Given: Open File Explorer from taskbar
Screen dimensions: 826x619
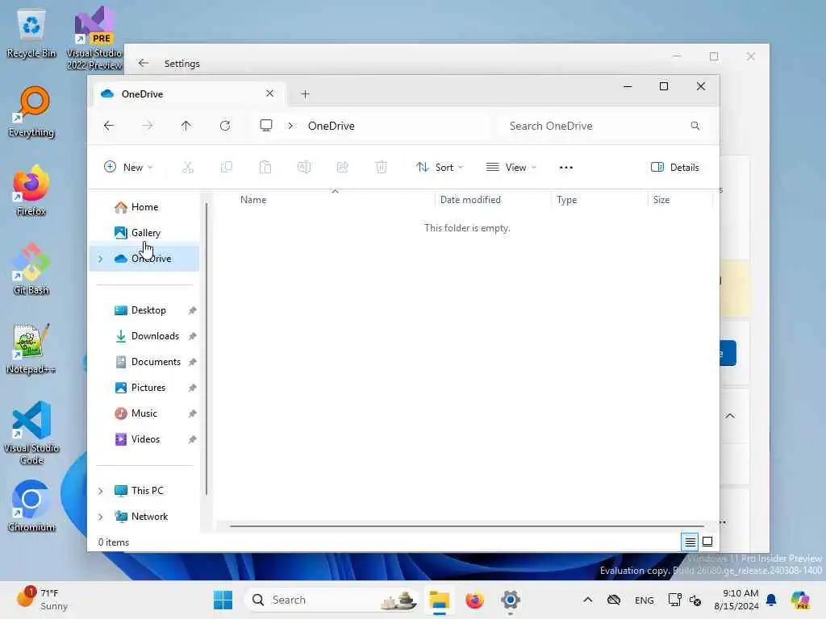Looking at the screenshot, I should tap(439, 600).
